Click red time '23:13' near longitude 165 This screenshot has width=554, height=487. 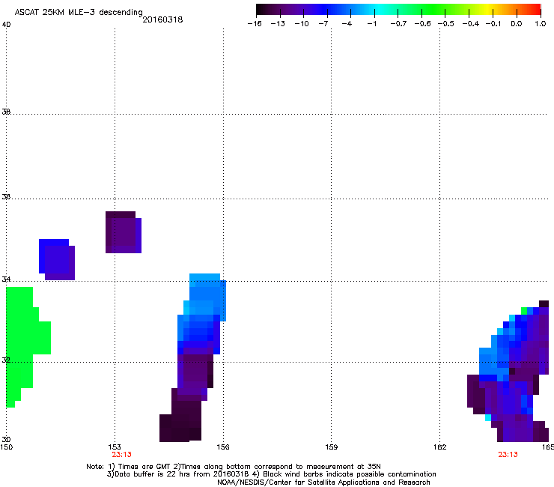coord(508,455)
